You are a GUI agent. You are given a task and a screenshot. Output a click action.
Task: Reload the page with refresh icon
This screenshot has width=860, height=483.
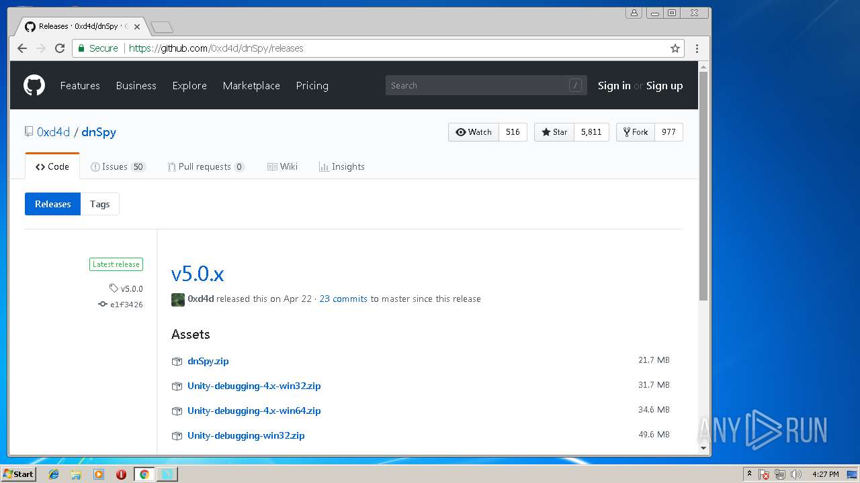(60, 48)
